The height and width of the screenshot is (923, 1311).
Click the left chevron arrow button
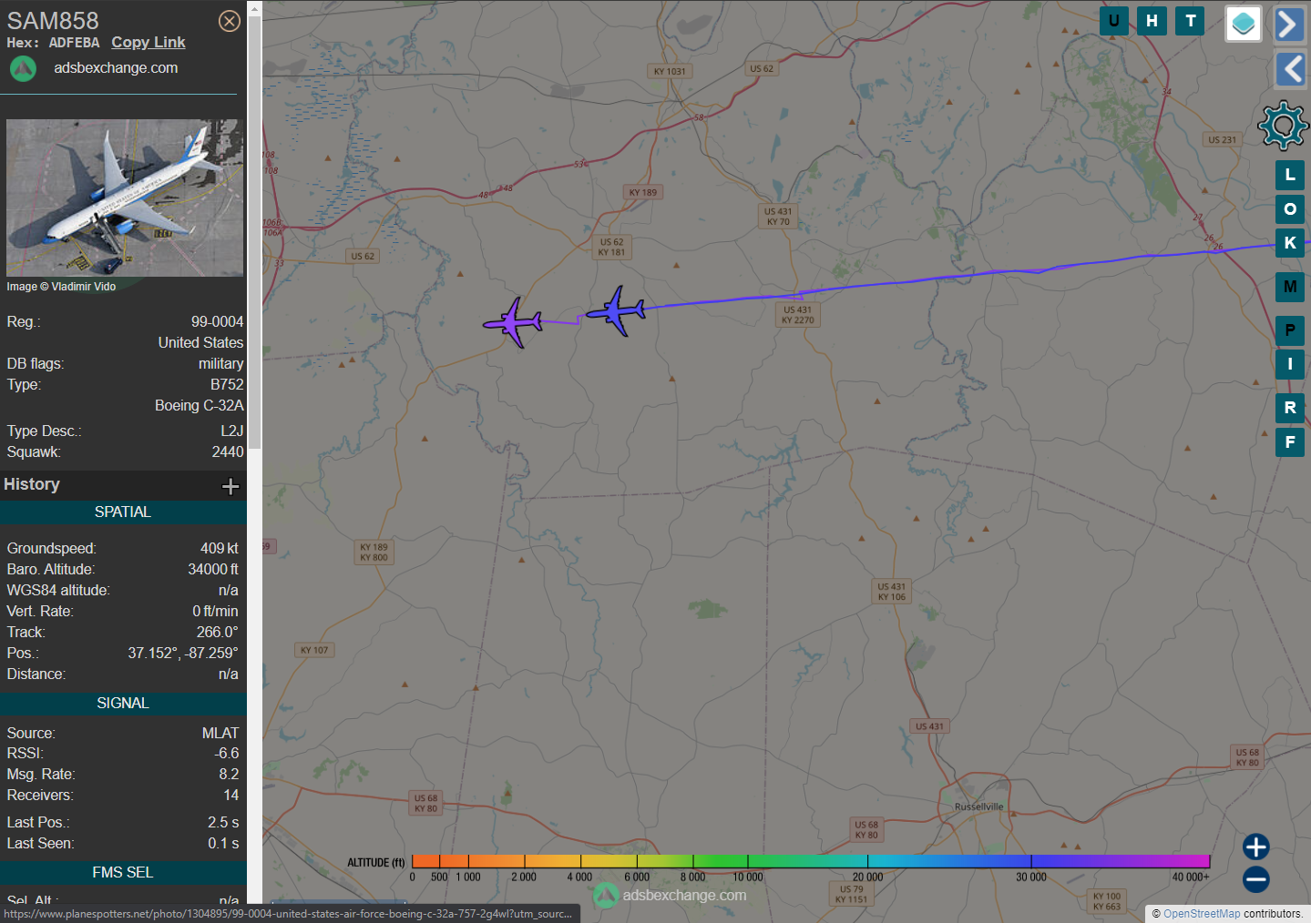[x=1289, y=69]
